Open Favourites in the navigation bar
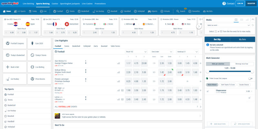The width and height of the screenshot is (258, 129). [x=194, y=11]
